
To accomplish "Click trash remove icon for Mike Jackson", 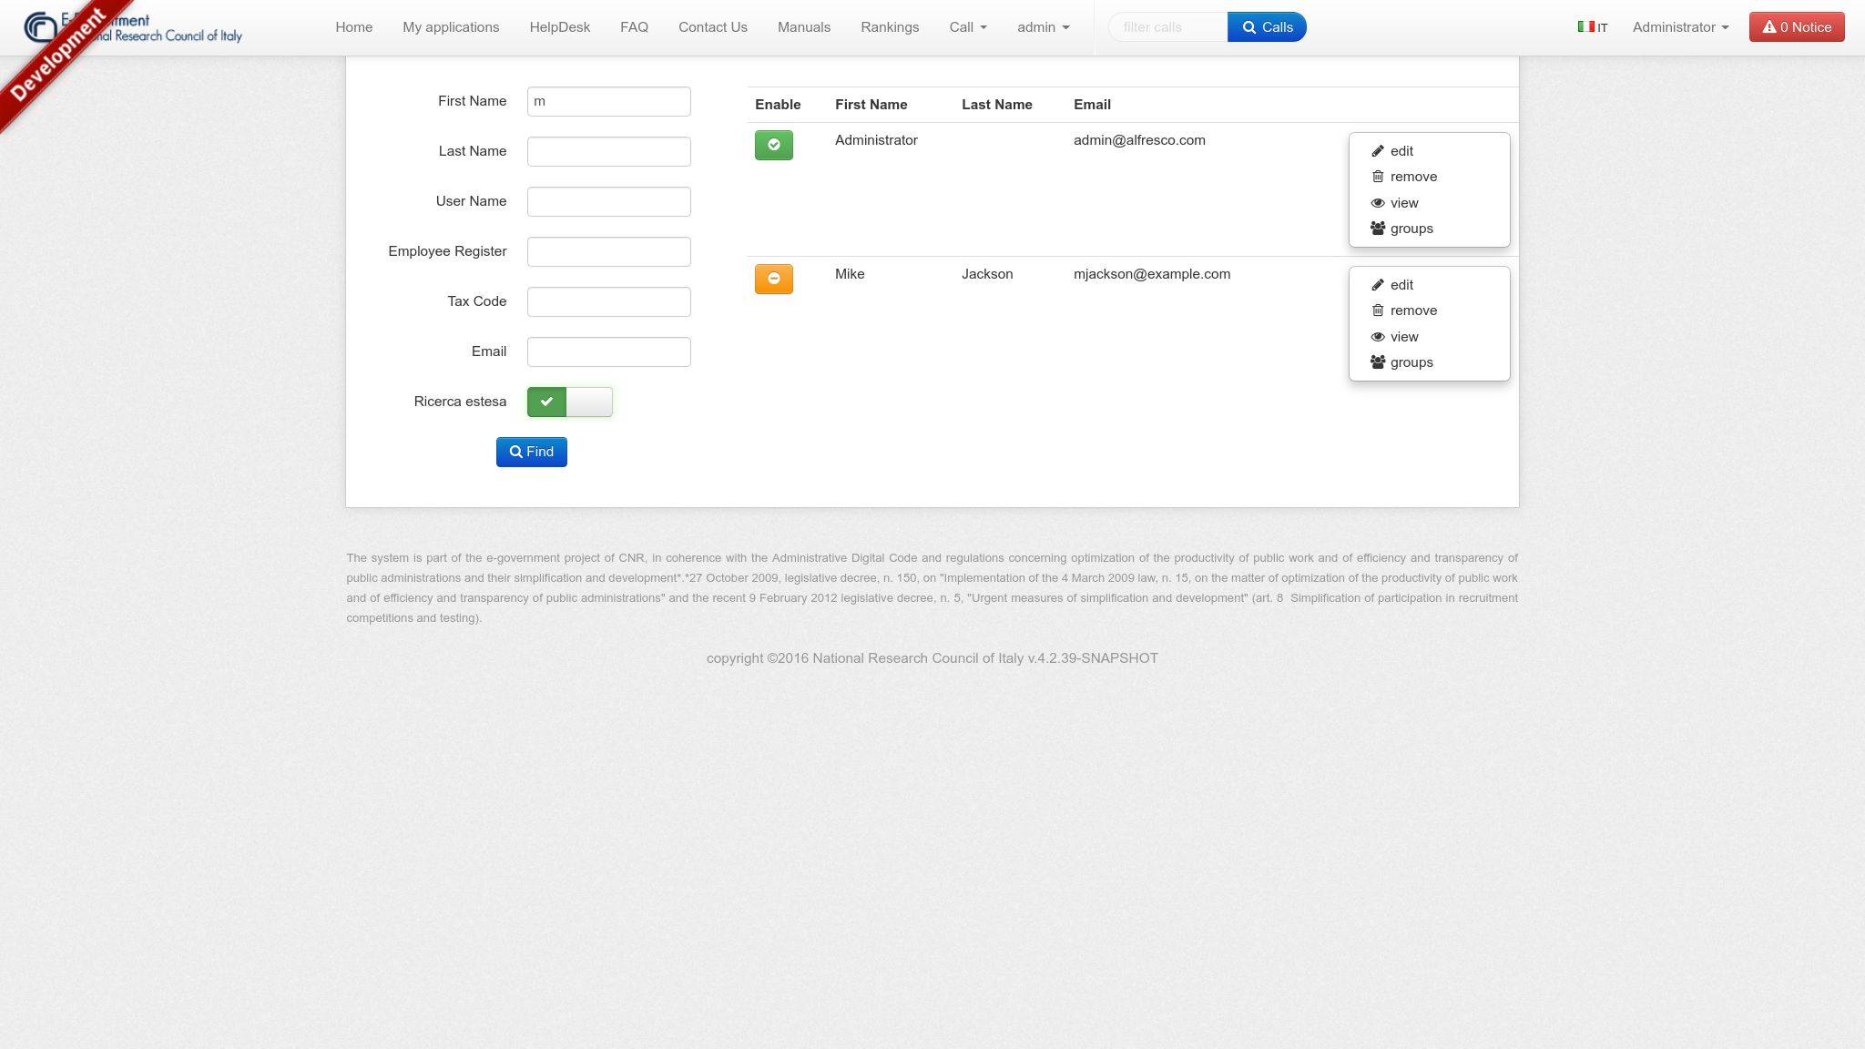I will 1378,311.
